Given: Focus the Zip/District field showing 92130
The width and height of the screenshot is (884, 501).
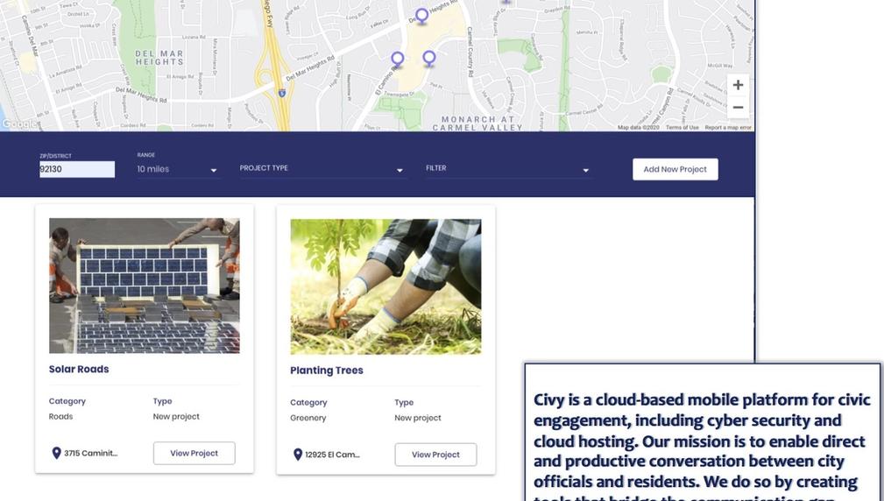Looking at the screenshot, I should [77, 169].
